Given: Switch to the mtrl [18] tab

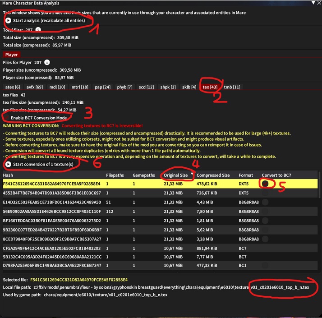Looking at the screenshot, I should pos(80,87).
